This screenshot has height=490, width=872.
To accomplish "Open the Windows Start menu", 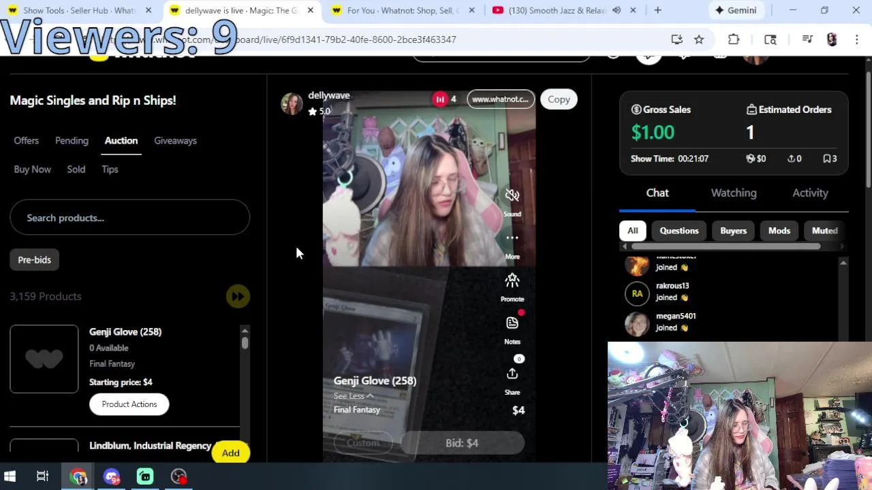I will [x=10, y=476].
